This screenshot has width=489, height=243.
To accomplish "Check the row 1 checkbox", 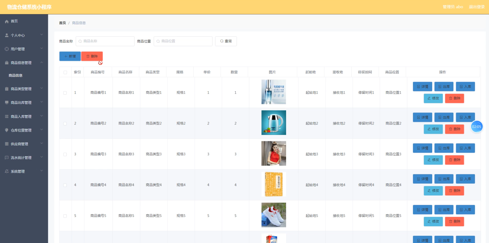I will click(x=65, y=93).
